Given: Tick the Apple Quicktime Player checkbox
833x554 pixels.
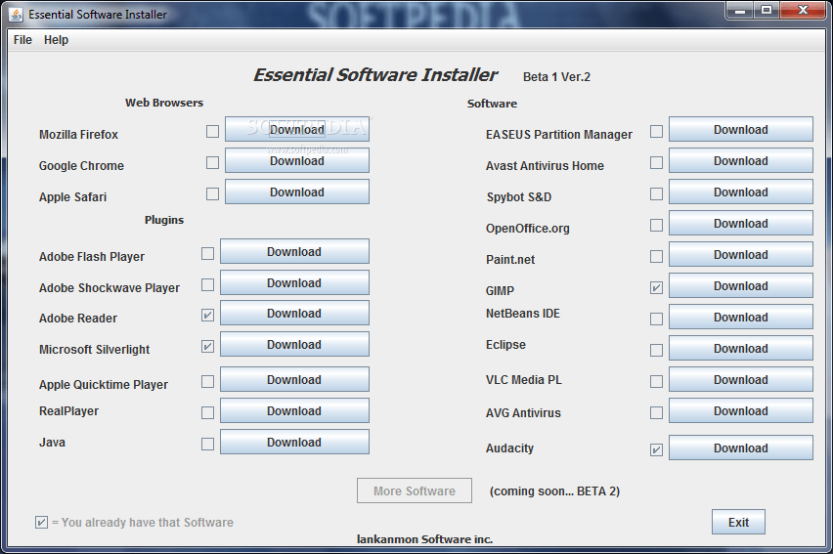Looking at the screenshot, I should point(207,381).
